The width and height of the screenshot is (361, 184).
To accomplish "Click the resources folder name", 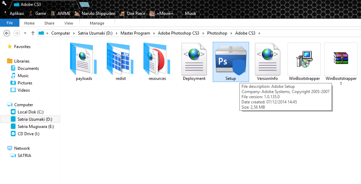I will pos(157,79).
